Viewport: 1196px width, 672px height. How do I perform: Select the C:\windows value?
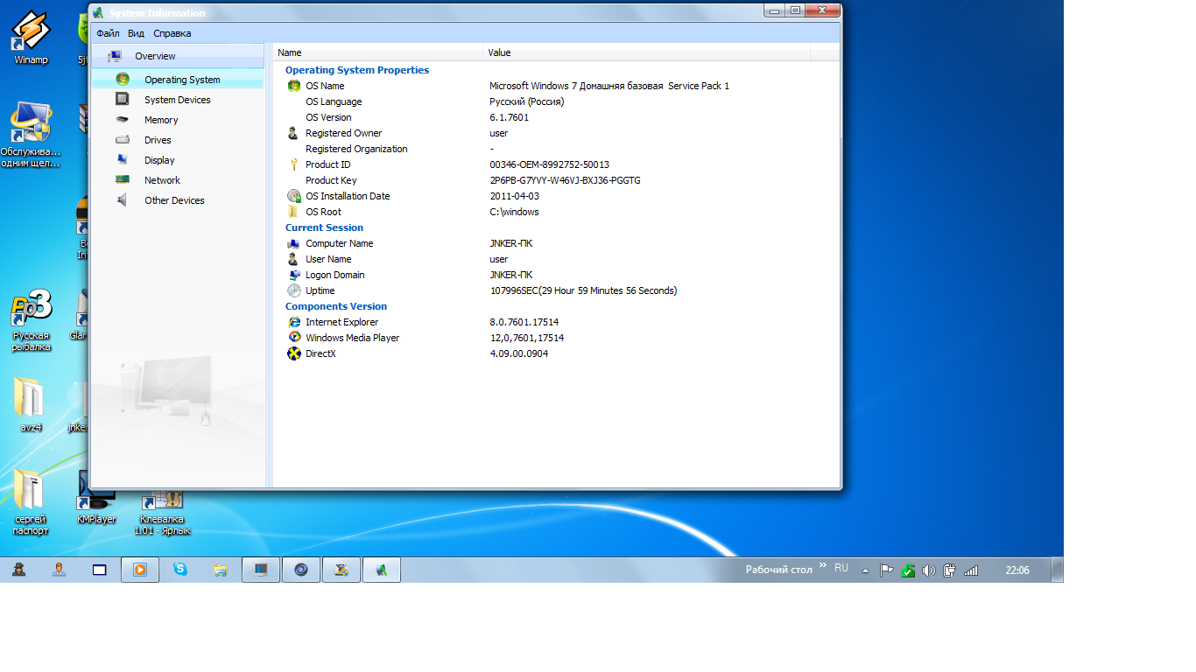coord(514,212)
